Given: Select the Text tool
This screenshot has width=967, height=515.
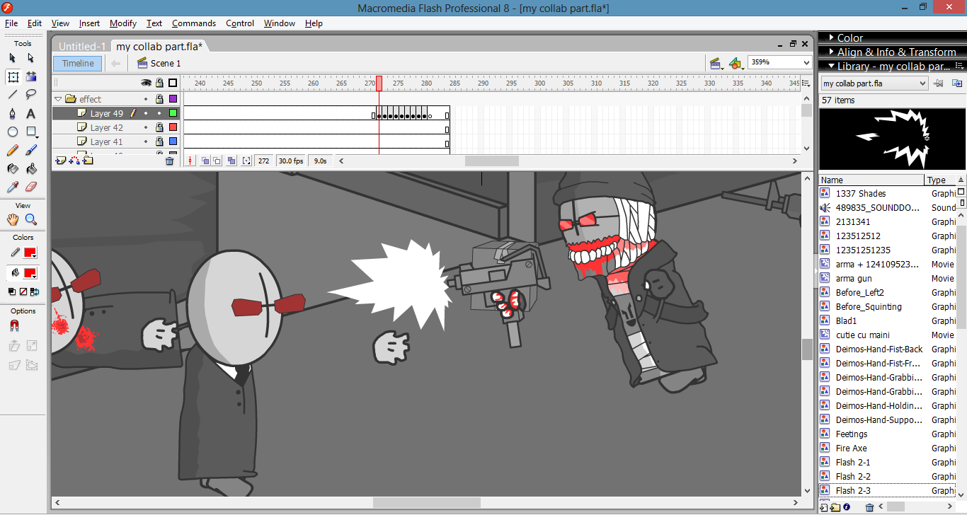Looking at the screenshot, I should click(31, 113).
